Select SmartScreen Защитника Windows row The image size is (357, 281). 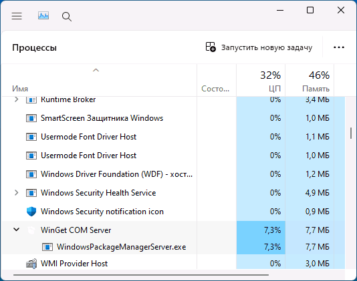[173, 118]
